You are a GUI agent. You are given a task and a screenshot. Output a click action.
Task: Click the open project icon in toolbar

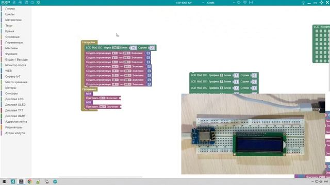pyautogui.click(x=20, y=3)
